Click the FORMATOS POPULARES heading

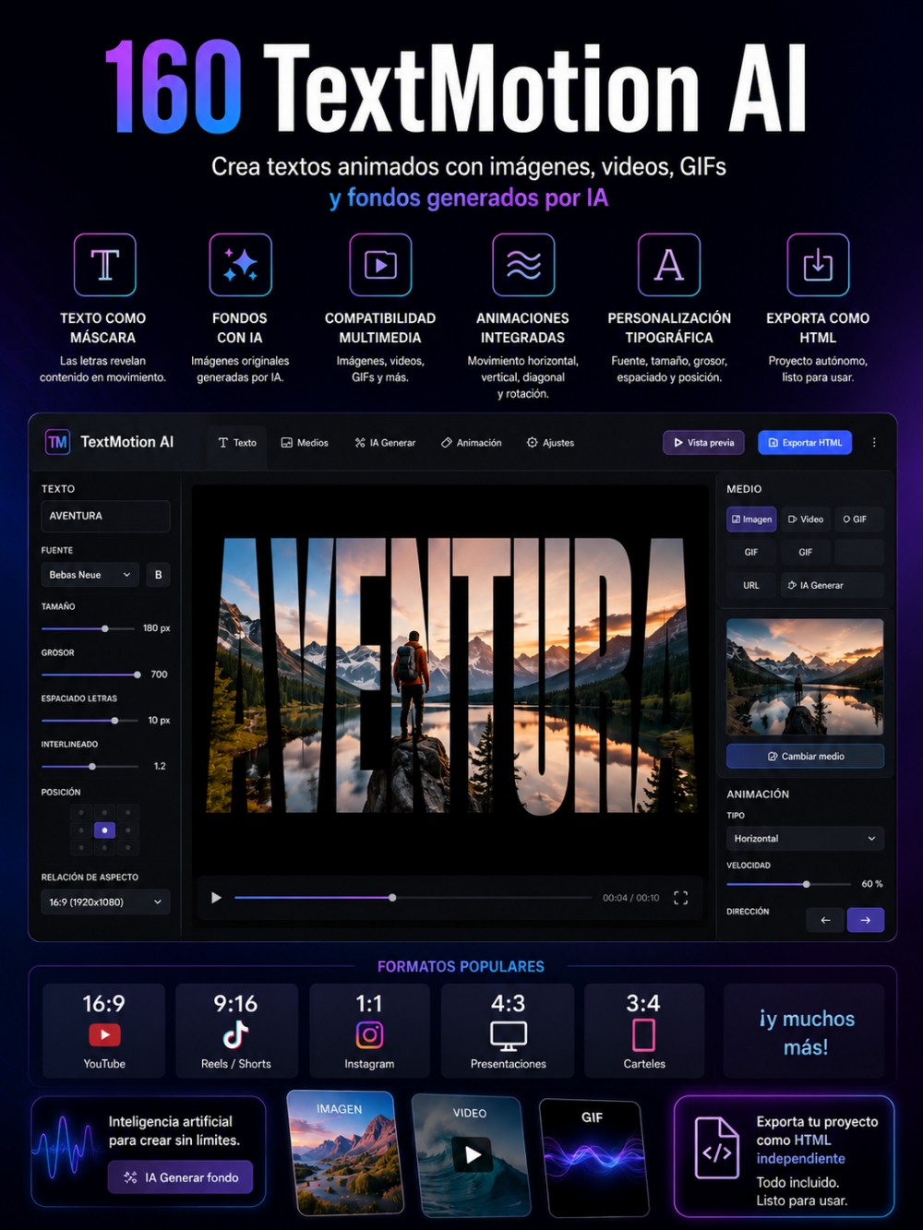coord(461,966)
